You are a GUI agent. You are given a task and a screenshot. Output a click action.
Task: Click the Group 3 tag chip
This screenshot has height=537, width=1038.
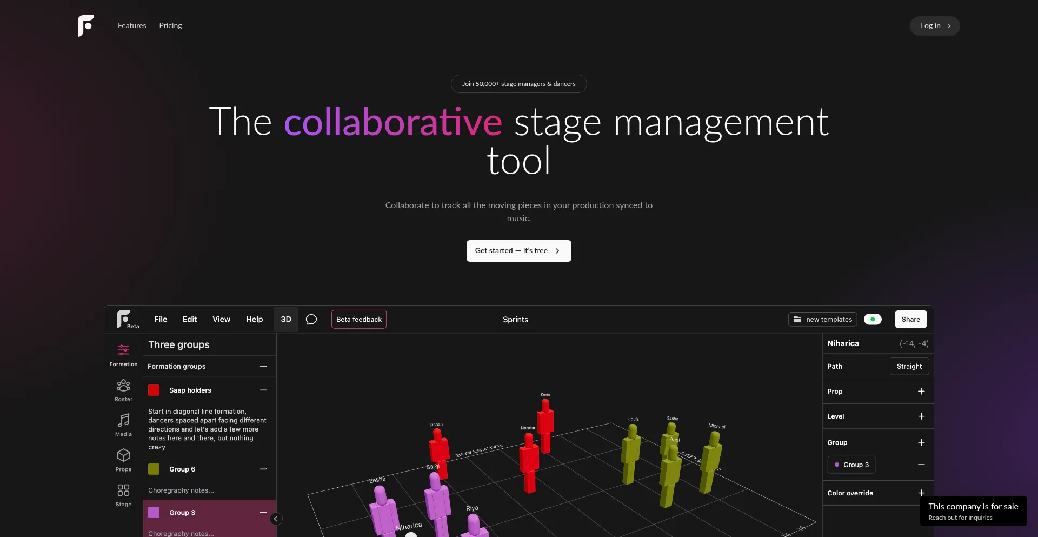coord(851,465)
